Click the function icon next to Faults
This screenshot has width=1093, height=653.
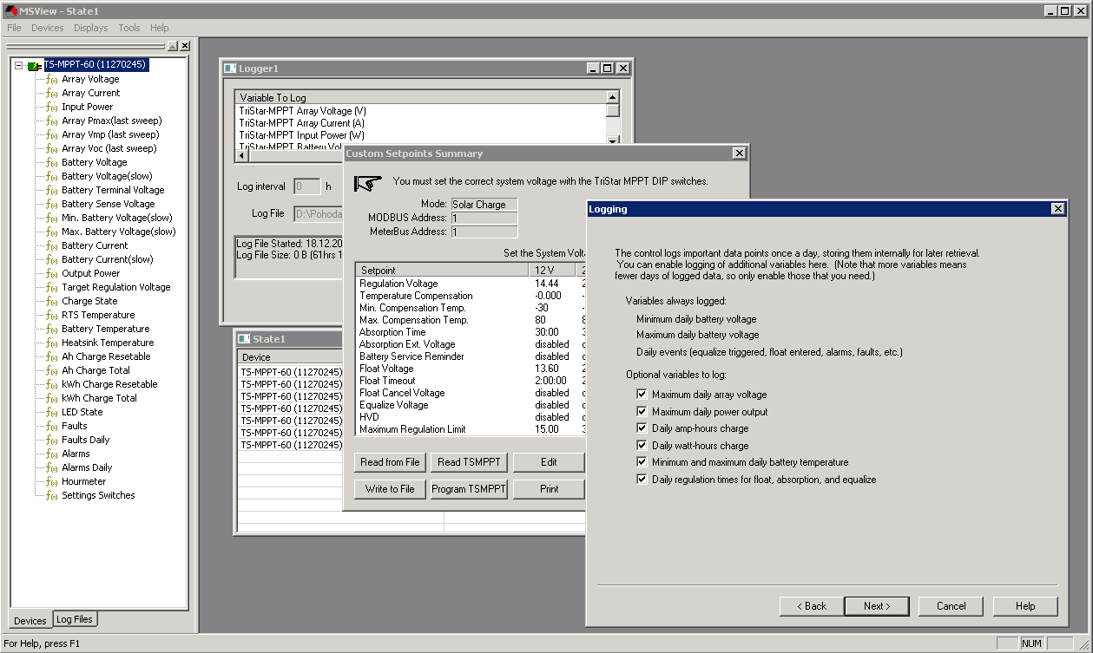tap(51, 427)
